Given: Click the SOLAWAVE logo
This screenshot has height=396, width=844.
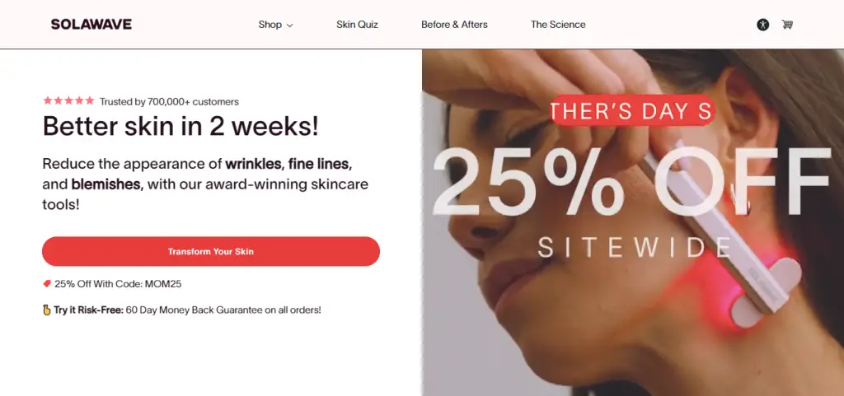Looking at the screenshot, I should tap(91, 25).
